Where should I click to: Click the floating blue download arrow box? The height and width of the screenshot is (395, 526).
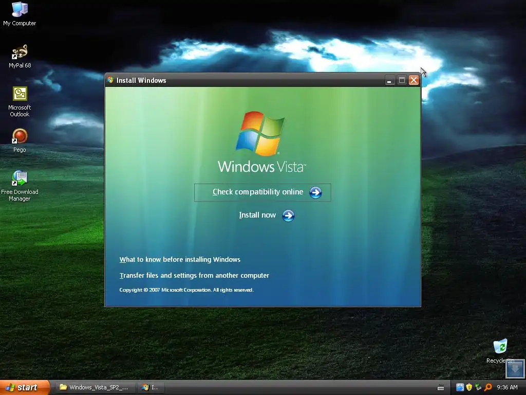pos(515,368)
